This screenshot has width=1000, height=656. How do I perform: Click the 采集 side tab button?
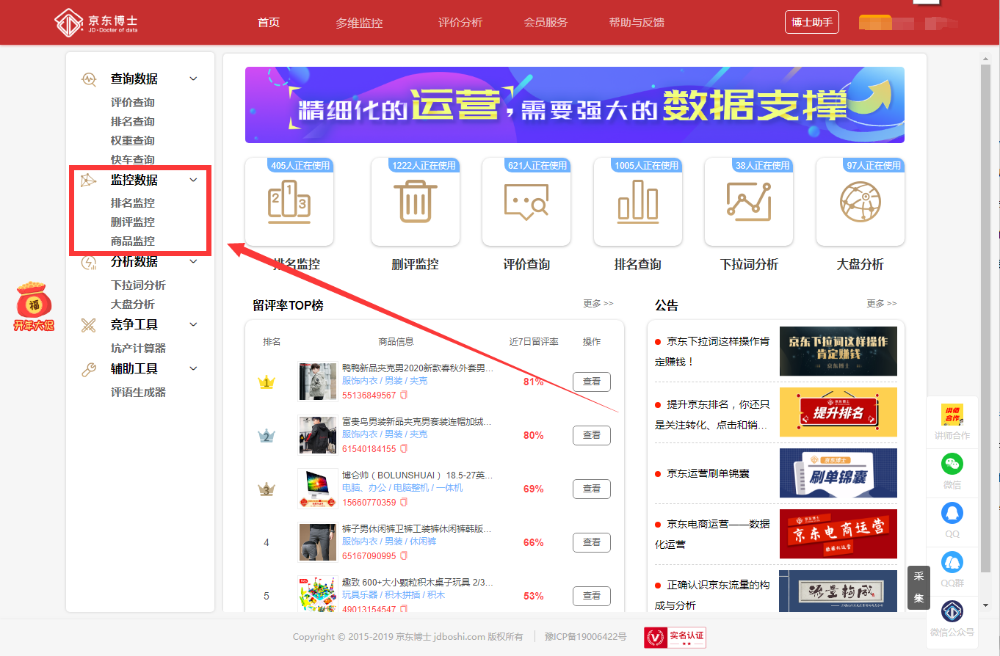(919, 588)
